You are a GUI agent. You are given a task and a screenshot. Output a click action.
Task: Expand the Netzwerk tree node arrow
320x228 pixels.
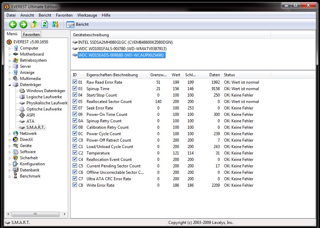10,134
